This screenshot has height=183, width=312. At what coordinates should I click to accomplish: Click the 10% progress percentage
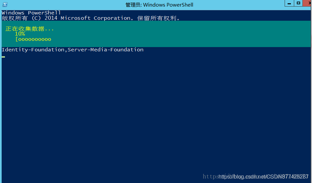point(20,34)
